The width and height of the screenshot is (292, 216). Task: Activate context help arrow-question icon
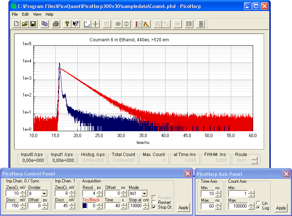[x=76, y=24]
